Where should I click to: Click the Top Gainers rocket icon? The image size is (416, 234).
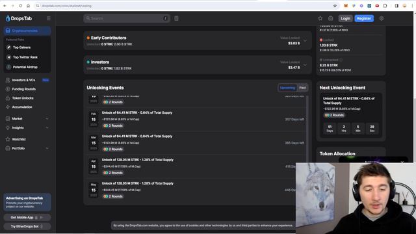point(8,47)
